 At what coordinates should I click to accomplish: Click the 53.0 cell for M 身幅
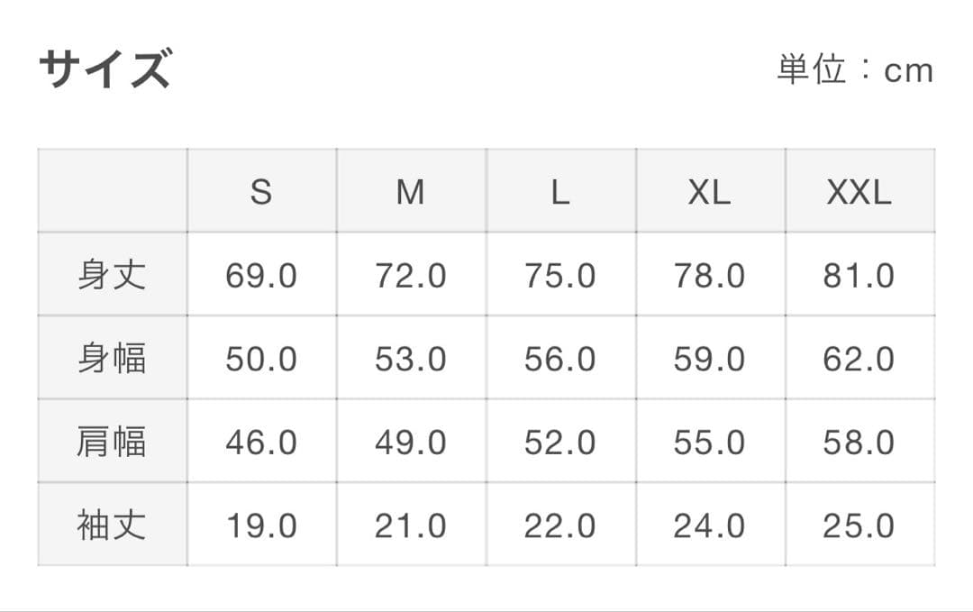411,359
